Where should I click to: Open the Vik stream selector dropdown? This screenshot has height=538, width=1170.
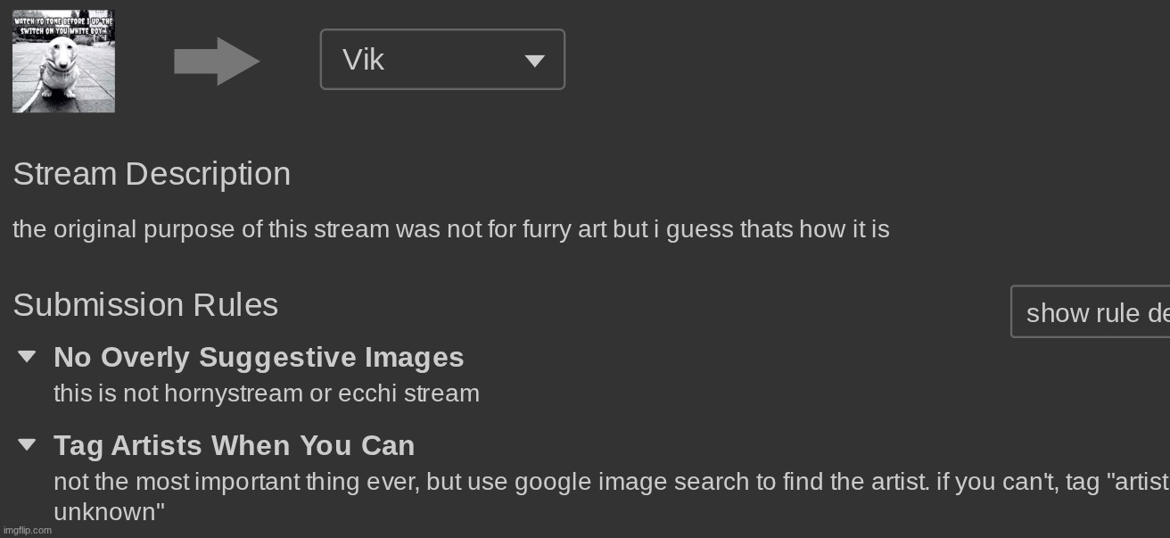click(x=441, y=60)
